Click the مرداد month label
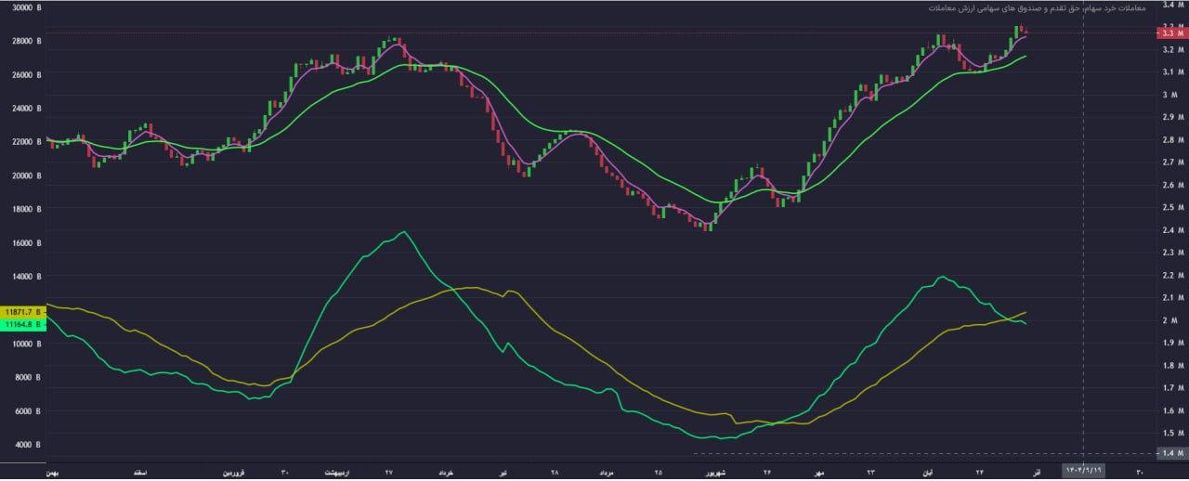This screenshot has height=481, width=1189. pyautogui.click(x=606, y=473)
